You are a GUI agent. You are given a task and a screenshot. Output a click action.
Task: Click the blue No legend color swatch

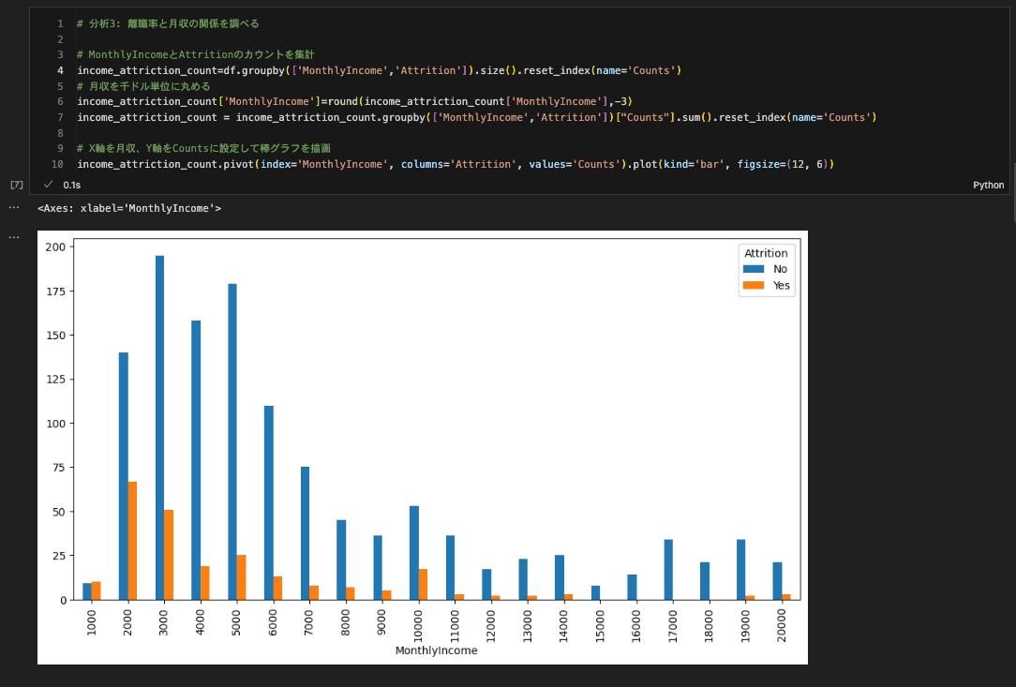tap(755, 268)
